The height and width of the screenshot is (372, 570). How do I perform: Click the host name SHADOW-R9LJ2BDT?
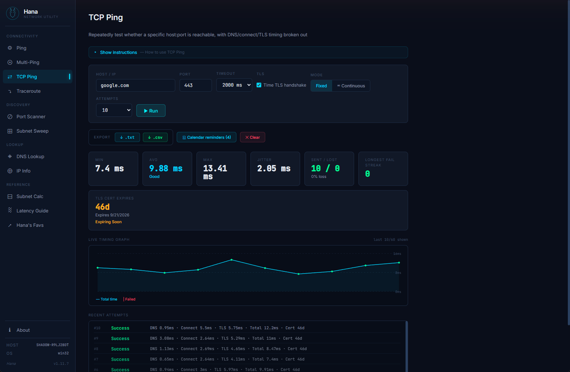click(x=53, y=345)
